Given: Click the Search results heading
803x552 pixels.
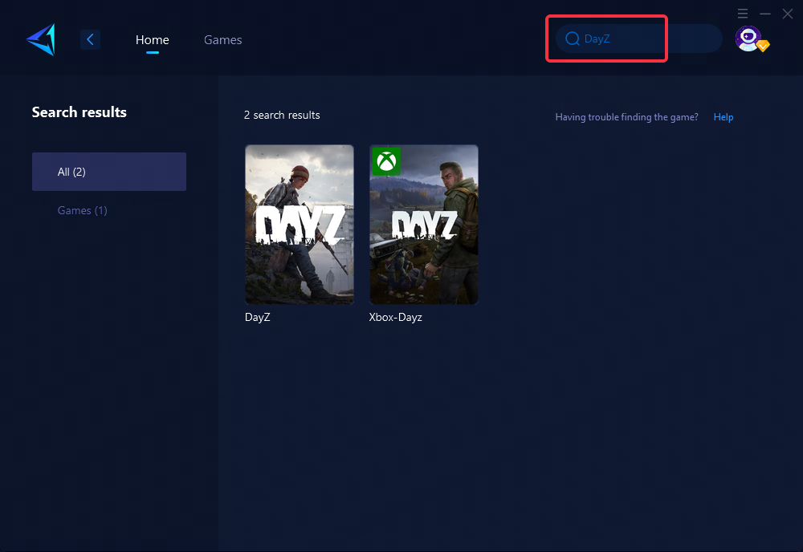Looking at the screenshot, I should (x=79, y=112).
